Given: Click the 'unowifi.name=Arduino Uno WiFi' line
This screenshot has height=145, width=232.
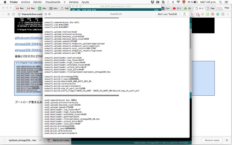Looking at the screenshot, I should [x=62, y=22].
